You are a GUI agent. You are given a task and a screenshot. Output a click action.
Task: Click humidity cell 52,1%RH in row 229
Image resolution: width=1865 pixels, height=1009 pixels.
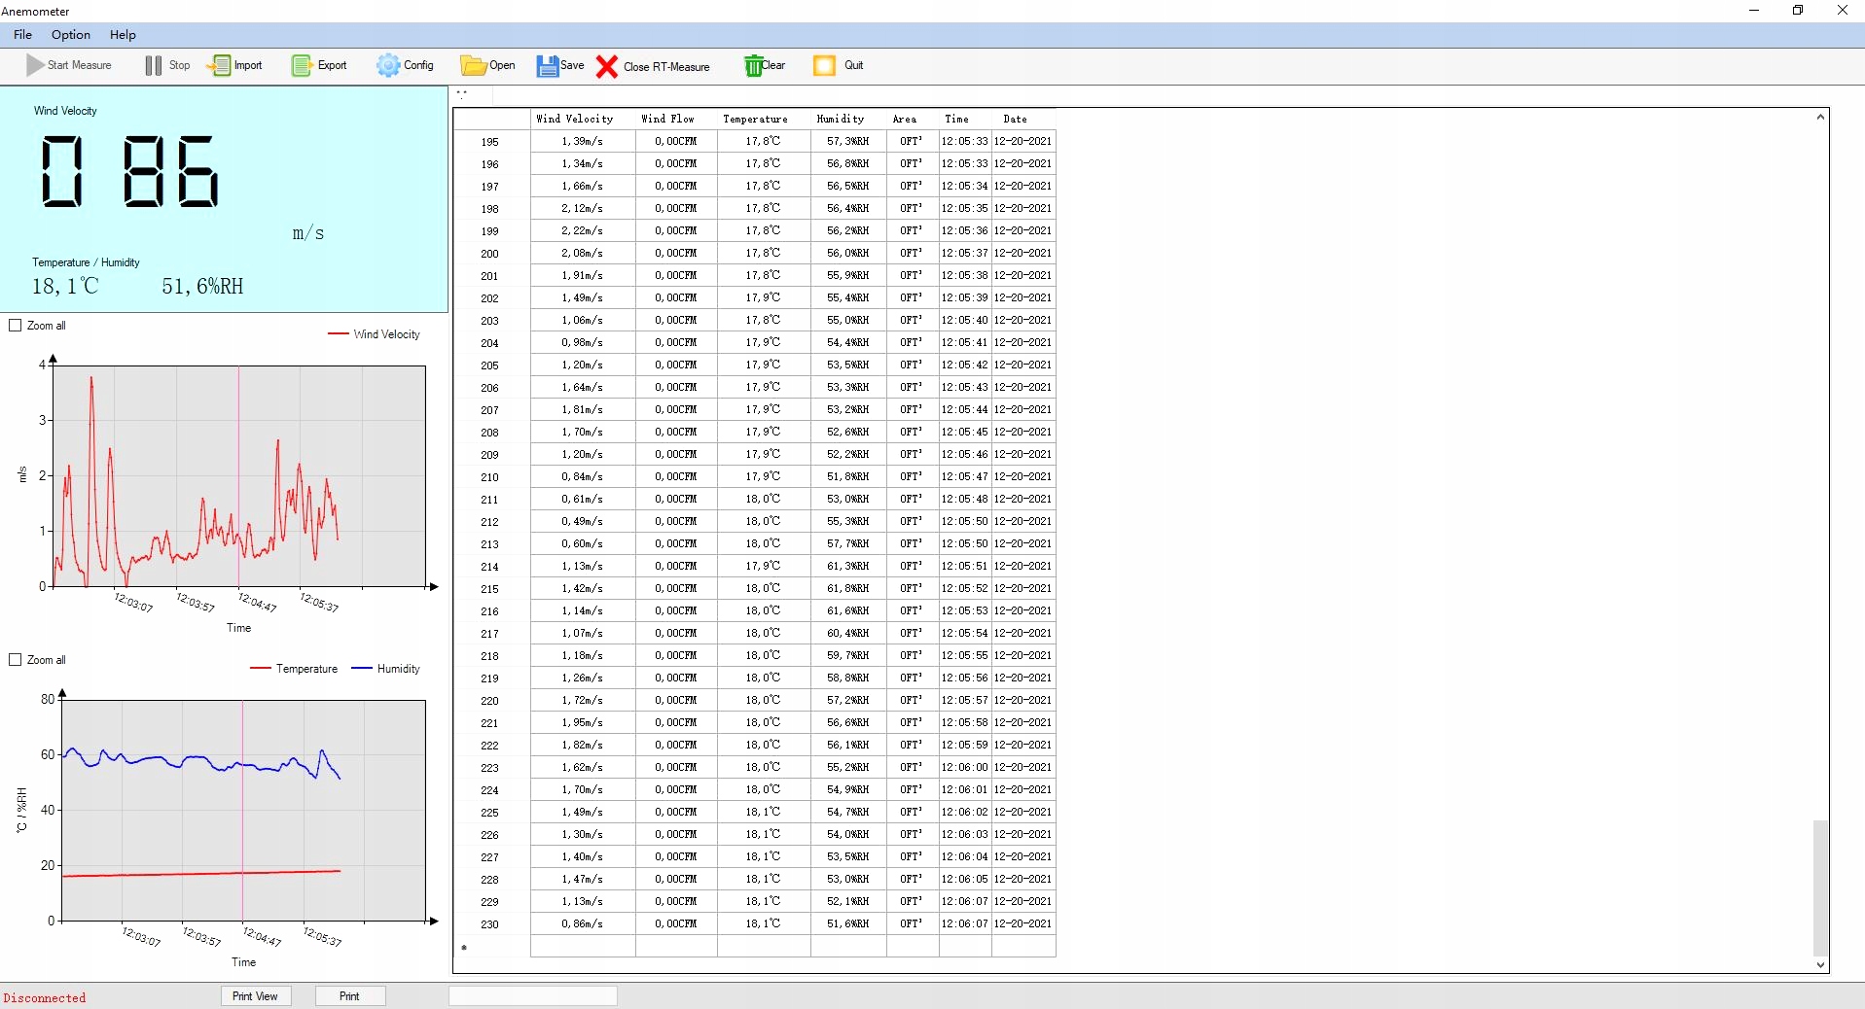pos(848,902)
